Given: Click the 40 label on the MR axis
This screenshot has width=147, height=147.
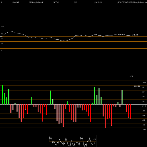Looking at the screenshot, I should [x=143, y=97].
